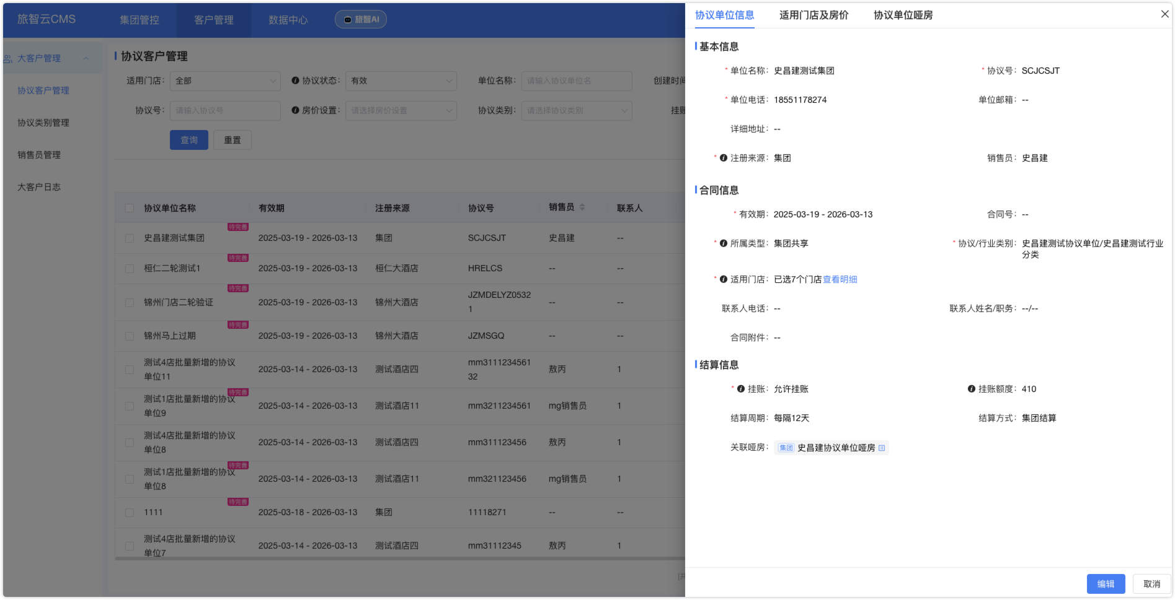This screenshot has width=1175, height=600.
Task: Tick the checkbox for 1111 row
Action: click(130, 513)
